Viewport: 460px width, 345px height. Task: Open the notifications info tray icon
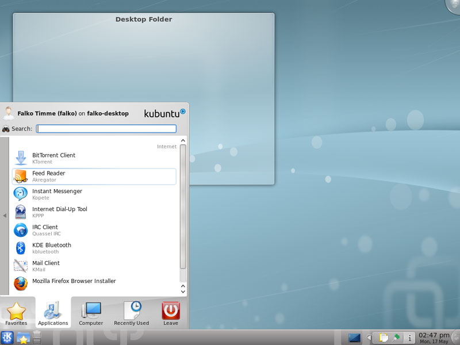pyautogui.click(x=409, y=338)
